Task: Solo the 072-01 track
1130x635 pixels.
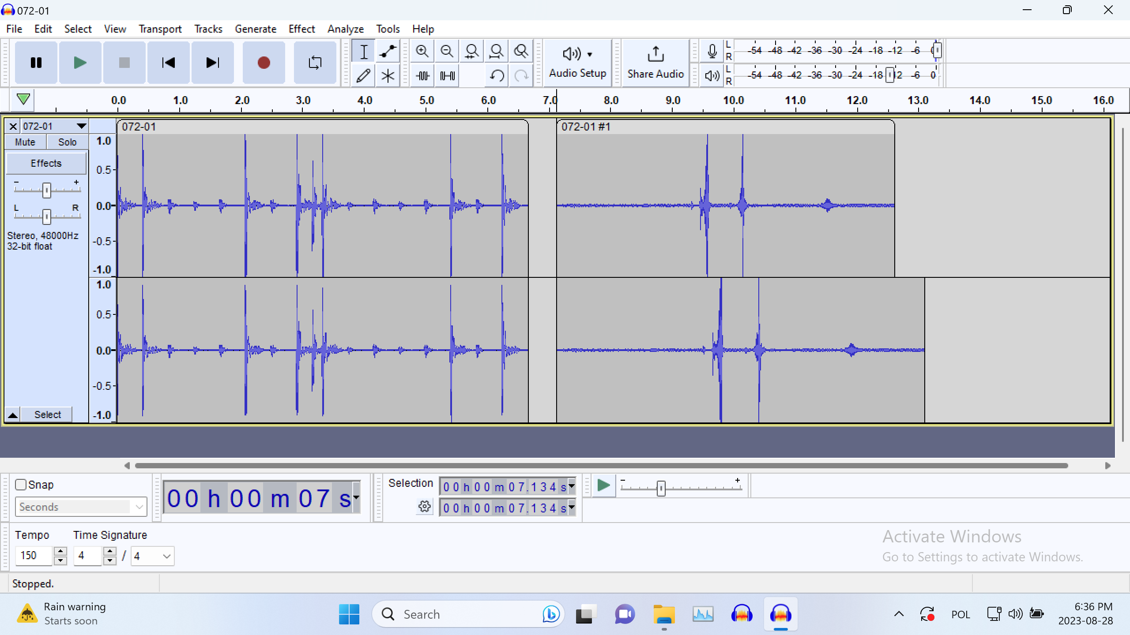Action: coord(67,142)
